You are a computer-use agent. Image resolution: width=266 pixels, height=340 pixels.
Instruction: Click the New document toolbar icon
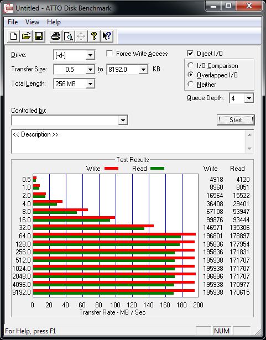click(13, 36)
